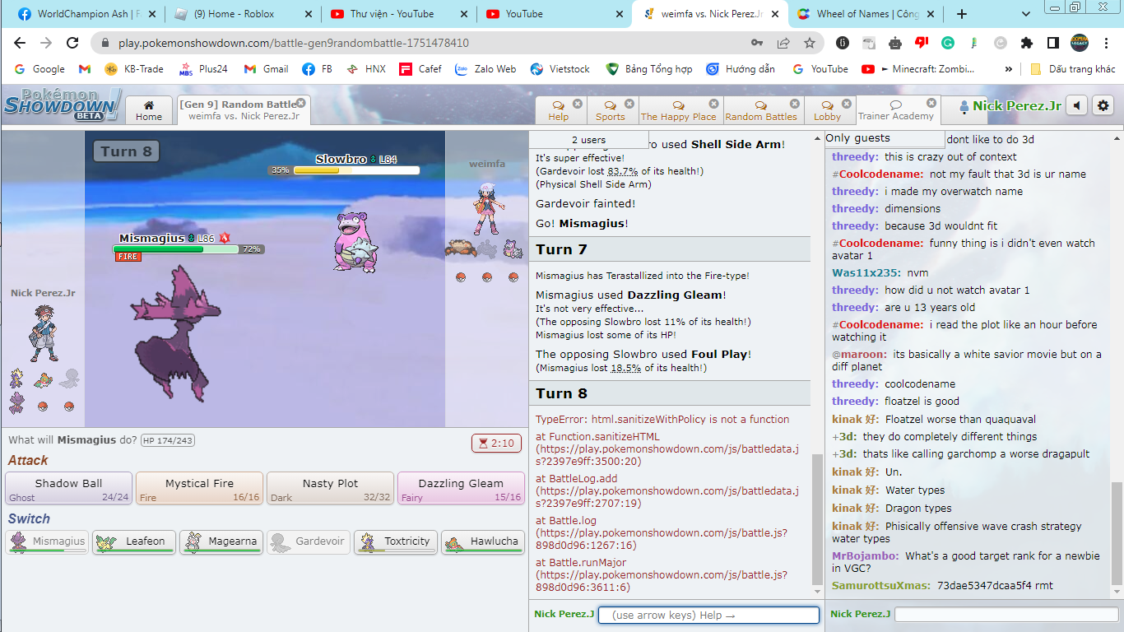The width and height of the screenshot is (1124, 632).
Task: Use the Shadow Ball move
Action: [69, 488]
